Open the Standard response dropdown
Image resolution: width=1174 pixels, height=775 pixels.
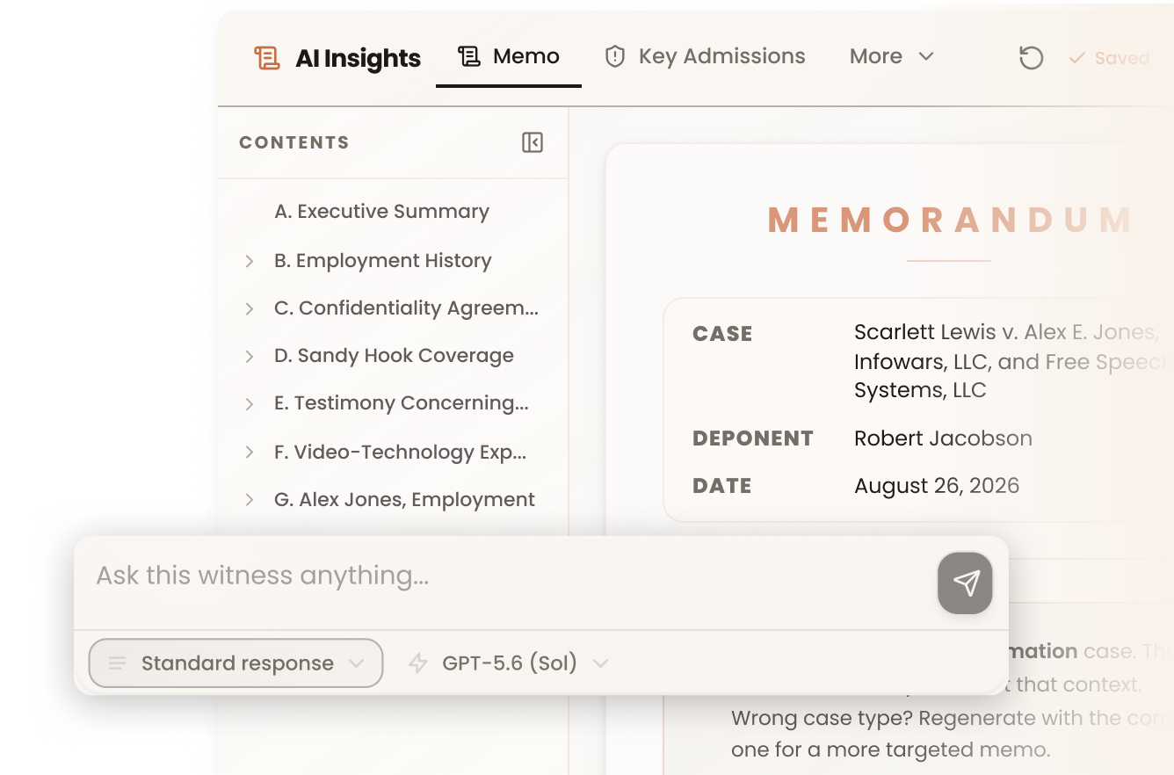[x=236, y=663]
